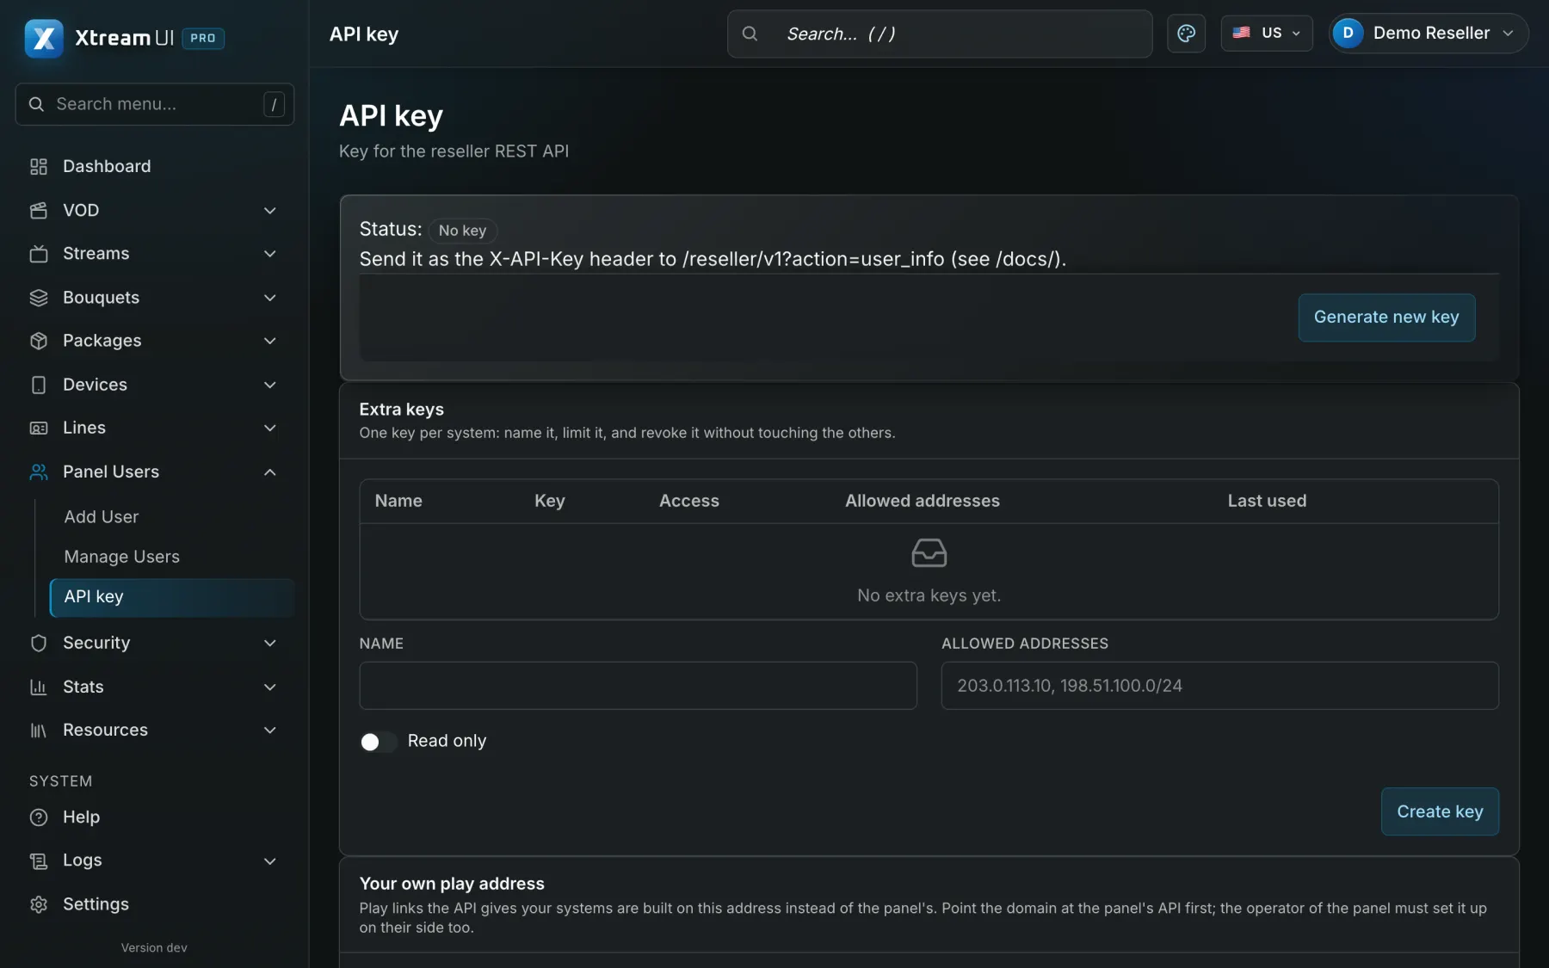Click the top search magnifier icon
Viewport: 1549px width, 968px height.
(750, 34)
